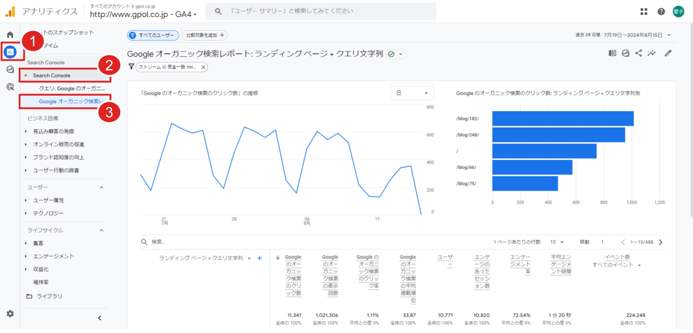
Task: Click the イベント数 column header
Action: pos(617,257)
